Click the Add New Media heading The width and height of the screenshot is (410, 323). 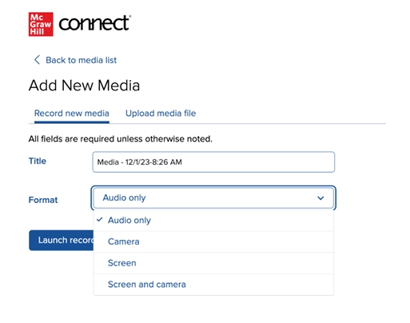coord(84,86)
